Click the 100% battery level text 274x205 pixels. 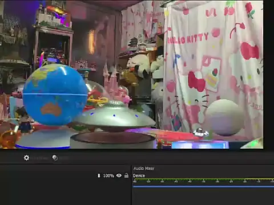(x=108, y=176)
